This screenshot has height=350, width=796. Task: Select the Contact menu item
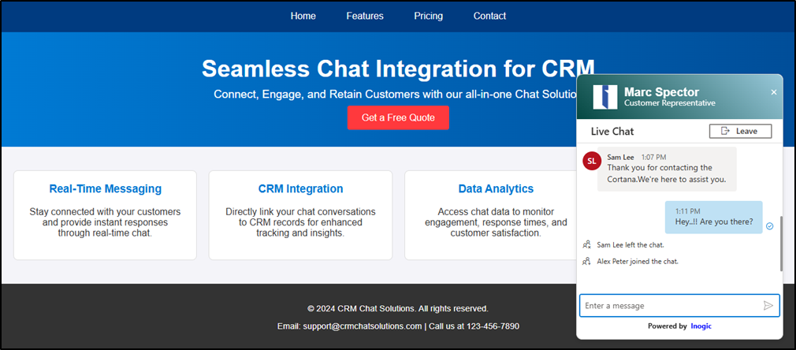click(x=489, y=16)
